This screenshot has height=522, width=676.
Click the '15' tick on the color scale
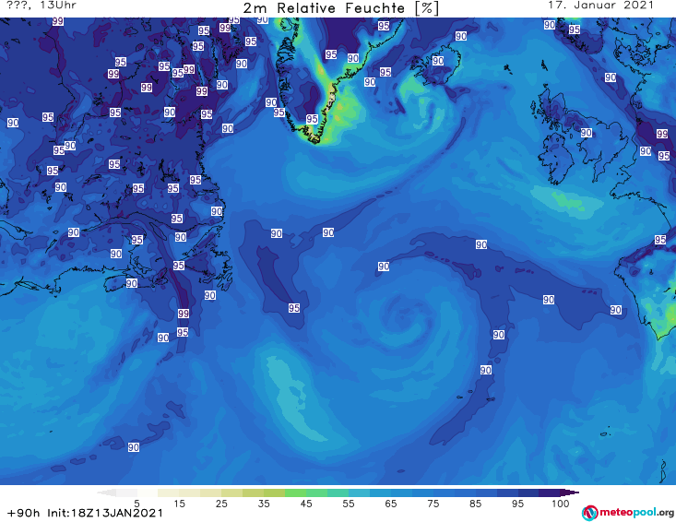pos(179,504)
